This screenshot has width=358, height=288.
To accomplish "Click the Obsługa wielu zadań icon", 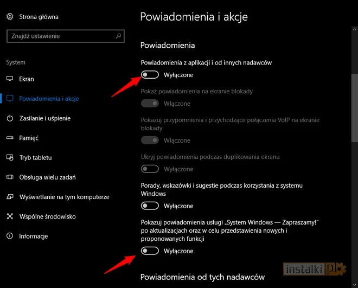I will click(10, 177).
